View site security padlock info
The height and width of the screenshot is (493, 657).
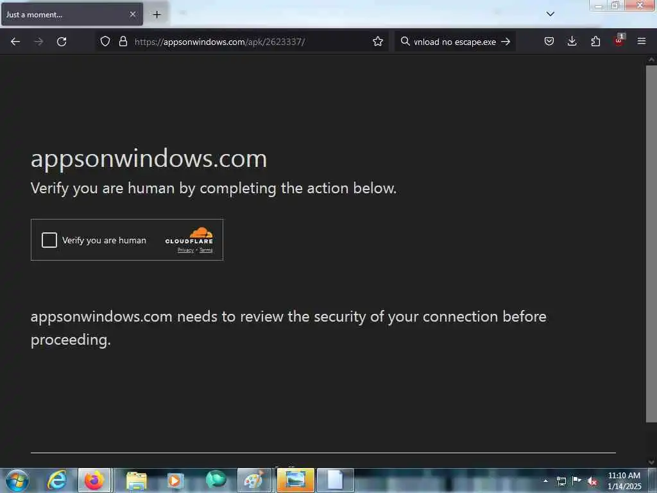123,42
